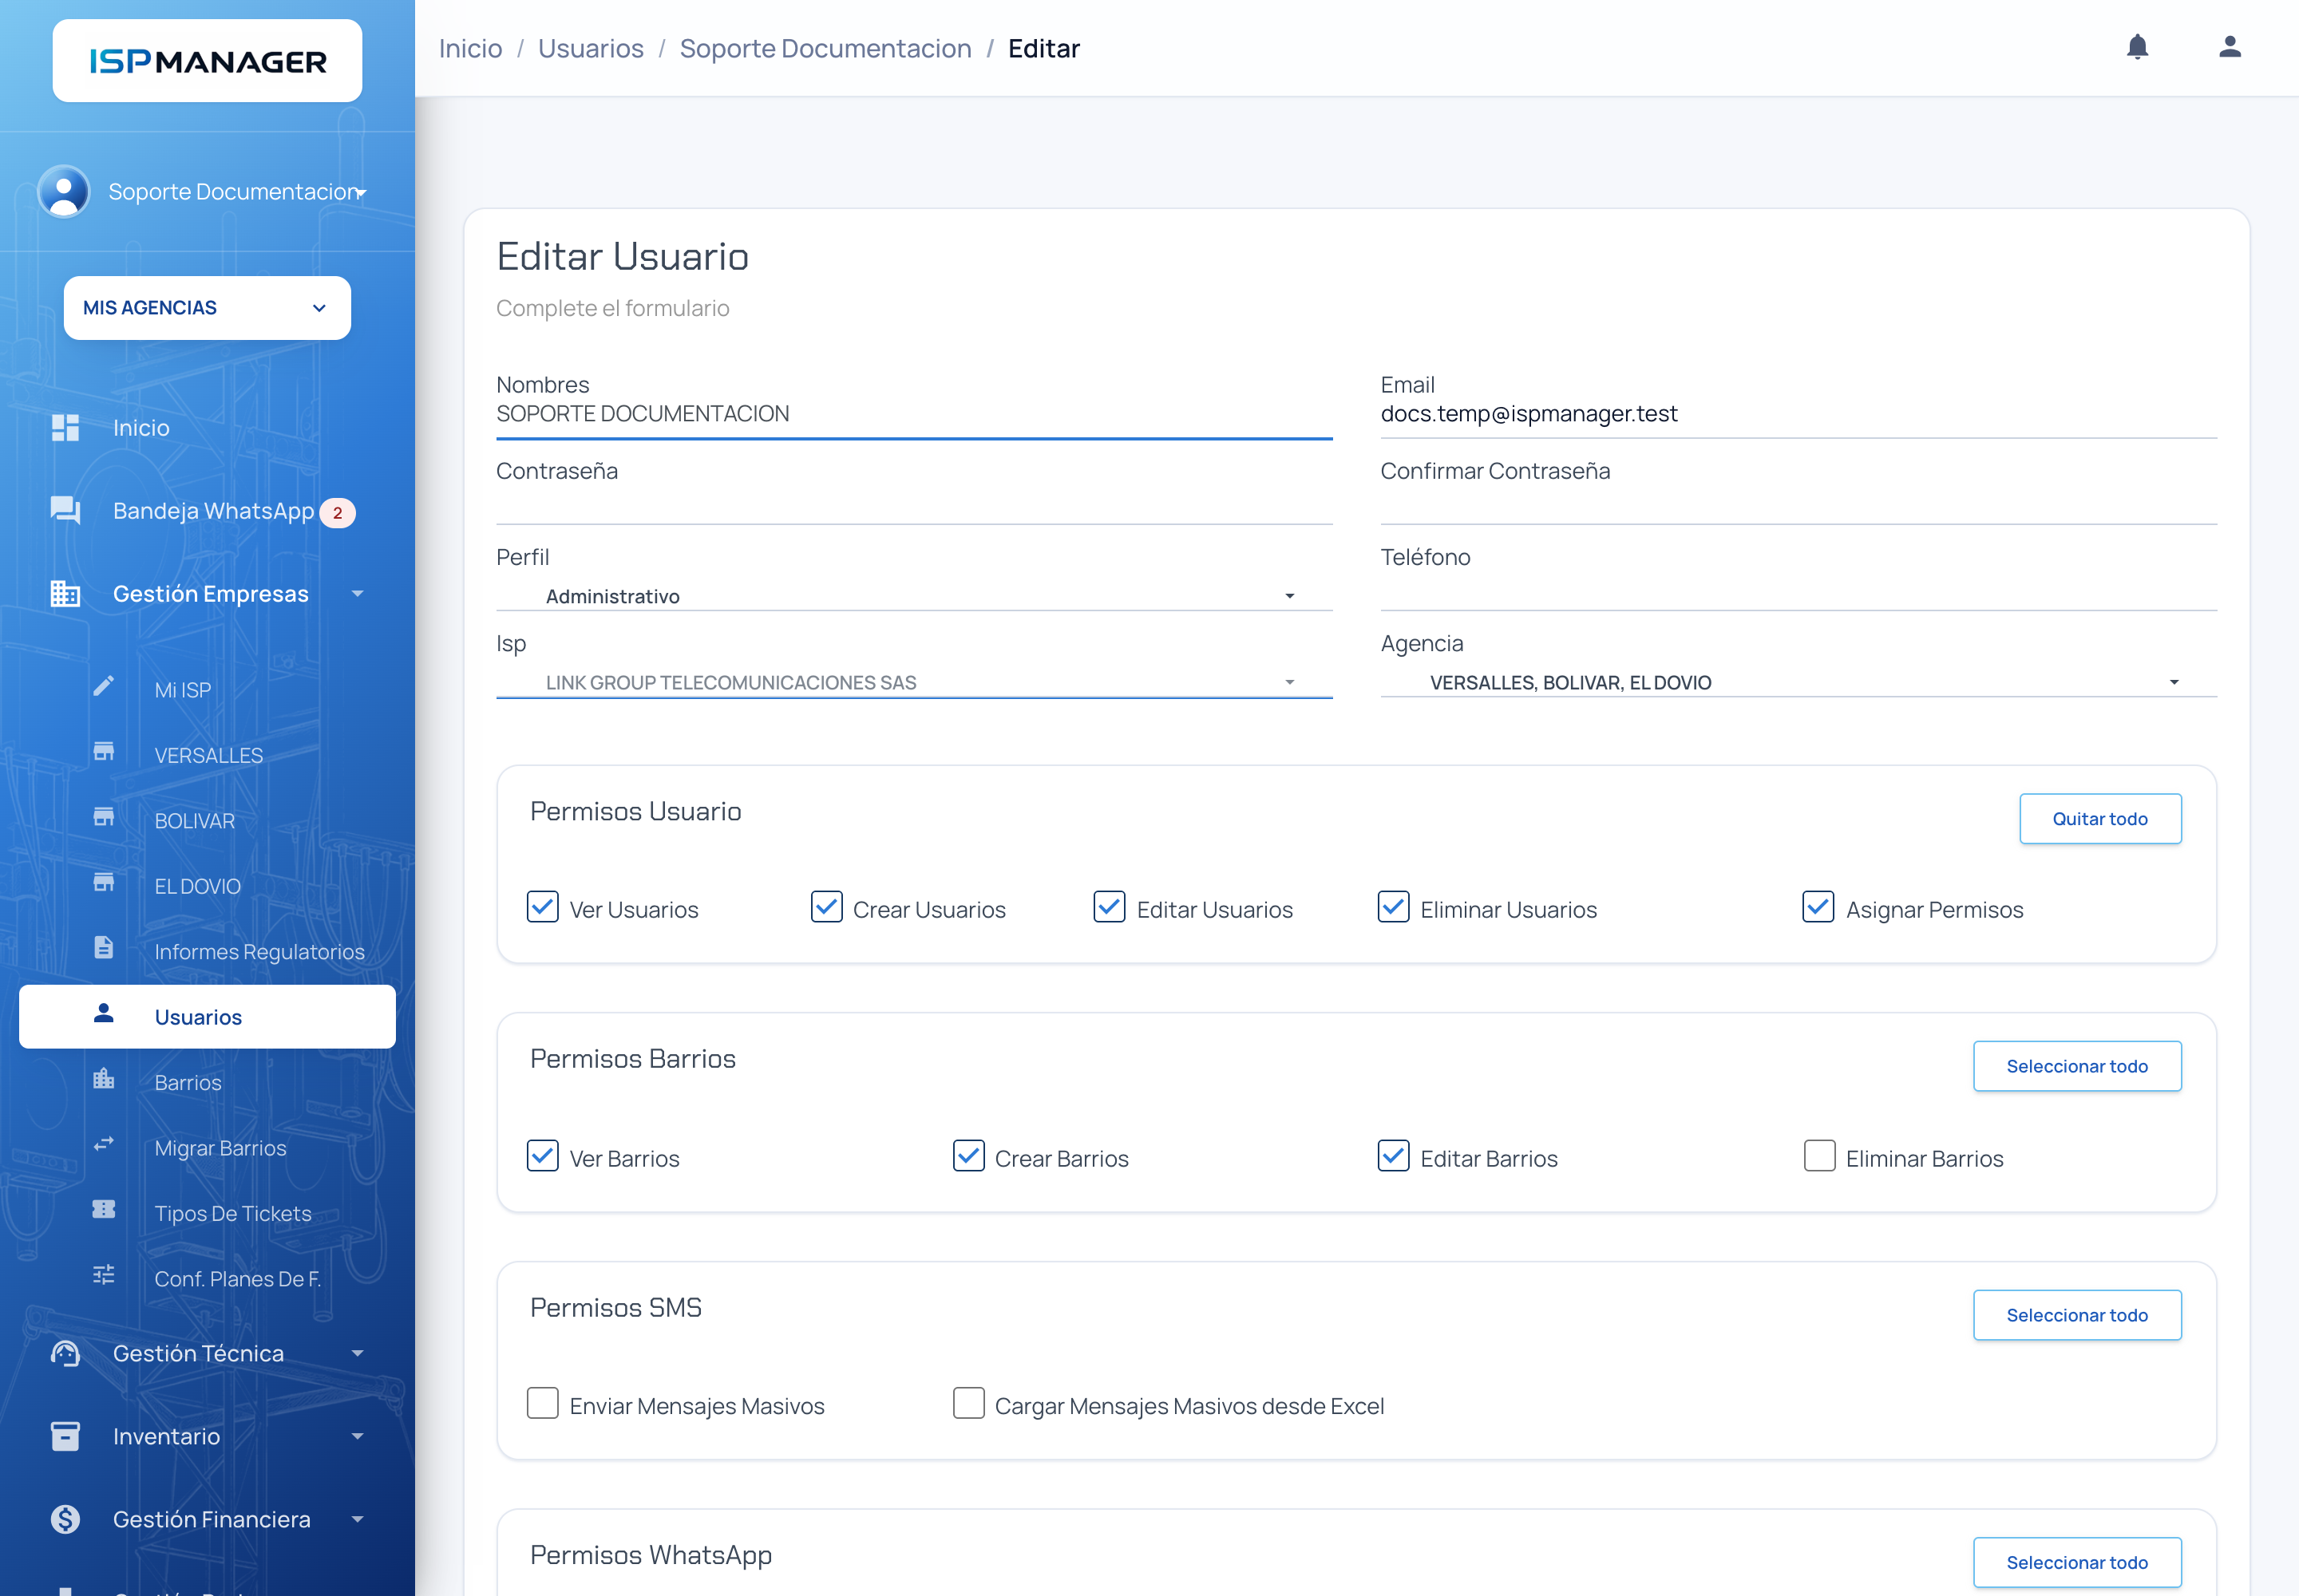This screenshot has width=2299, height=1596.
Task: Uncheck the Eliminar Usuarios checkbox
Action: (1394, 907)
